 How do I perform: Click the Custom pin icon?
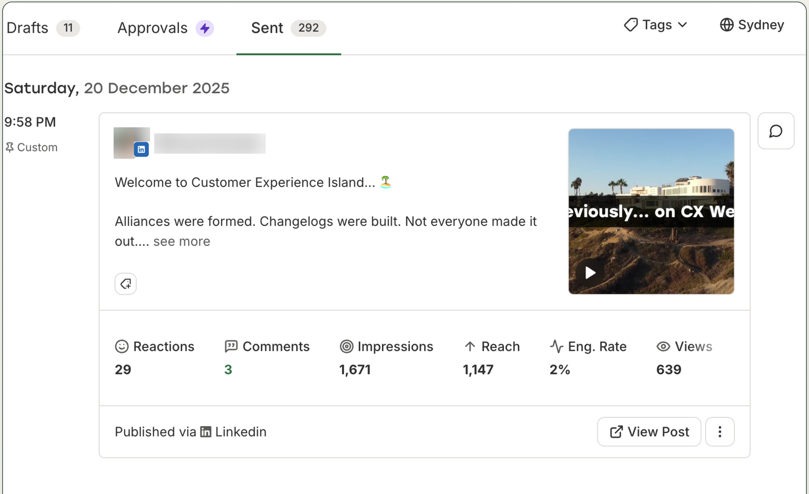[10, 147]
